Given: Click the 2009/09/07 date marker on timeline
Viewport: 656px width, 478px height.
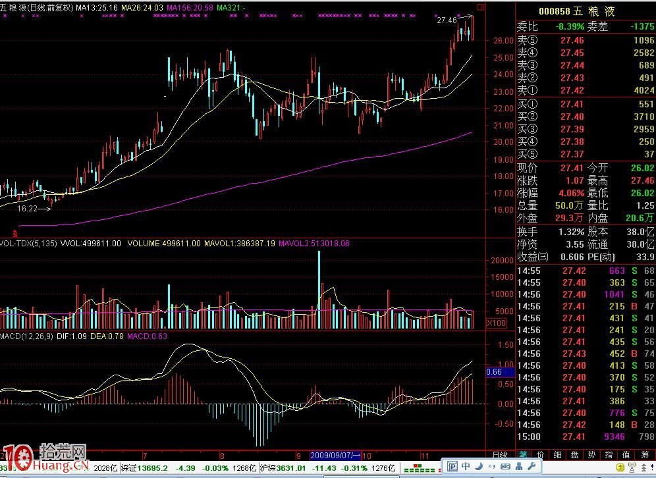Looking at the screenshot, I should [335, 455].
